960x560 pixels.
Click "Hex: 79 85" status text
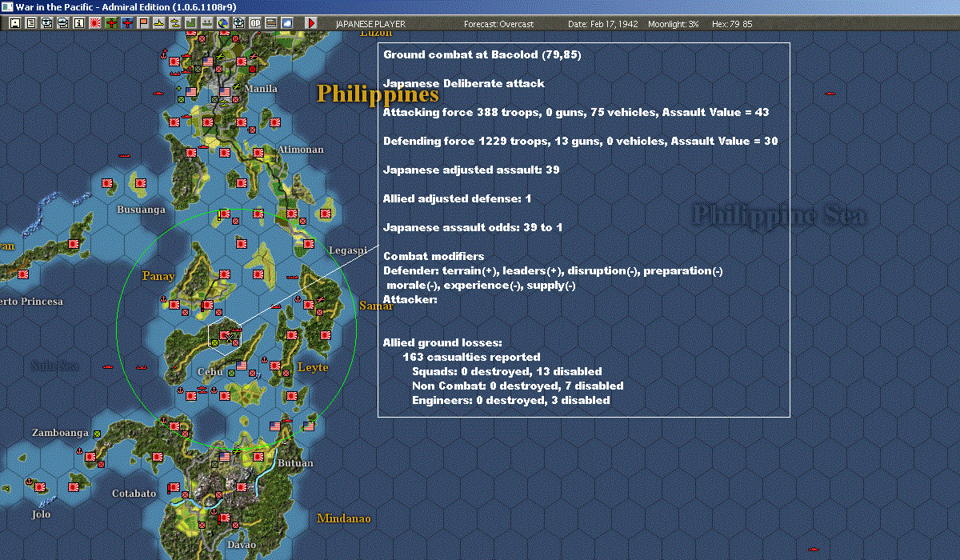[x=730, y=24]
